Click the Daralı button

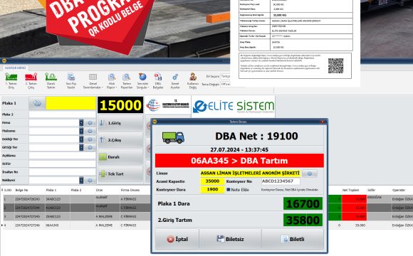click(120, 157)
